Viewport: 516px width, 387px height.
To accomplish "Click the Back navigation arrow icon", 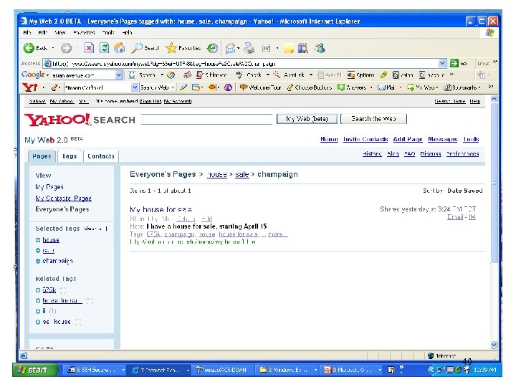I will tap(29, 48).
